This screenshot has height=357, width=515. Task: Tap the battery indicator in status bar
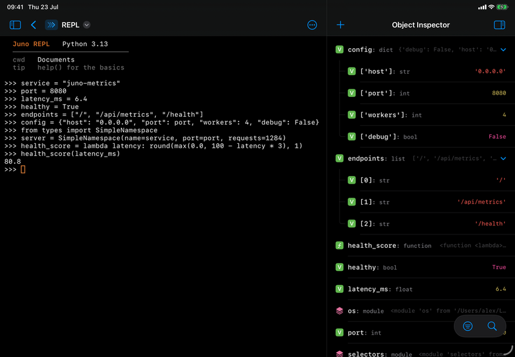tap(502, 7)
